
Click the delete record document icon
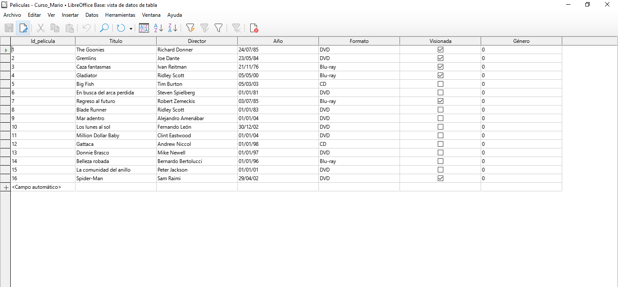[254, 28]
